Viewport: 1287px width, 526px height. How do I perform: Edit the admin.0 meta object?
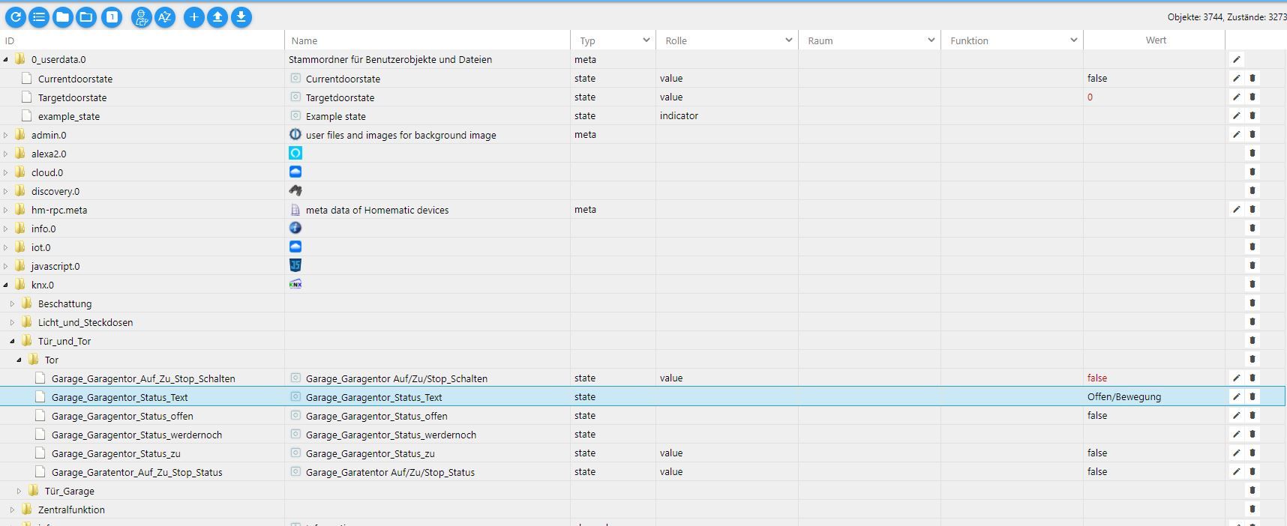pos(1236,134)
